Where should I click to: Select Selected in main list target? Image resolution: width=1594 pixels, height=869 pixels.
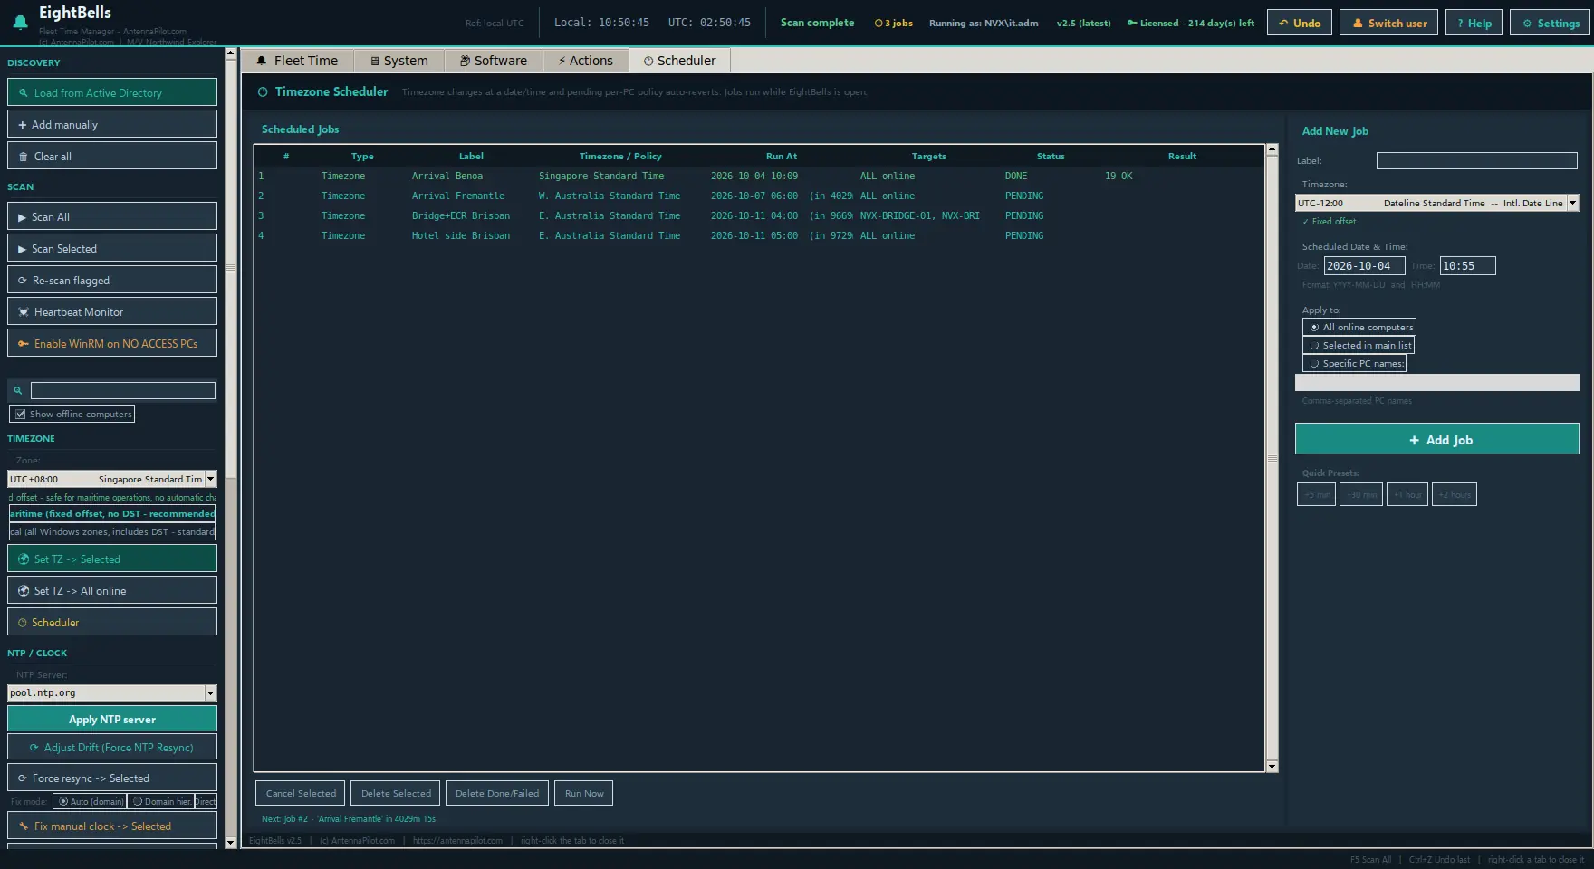coord(1359,345)
